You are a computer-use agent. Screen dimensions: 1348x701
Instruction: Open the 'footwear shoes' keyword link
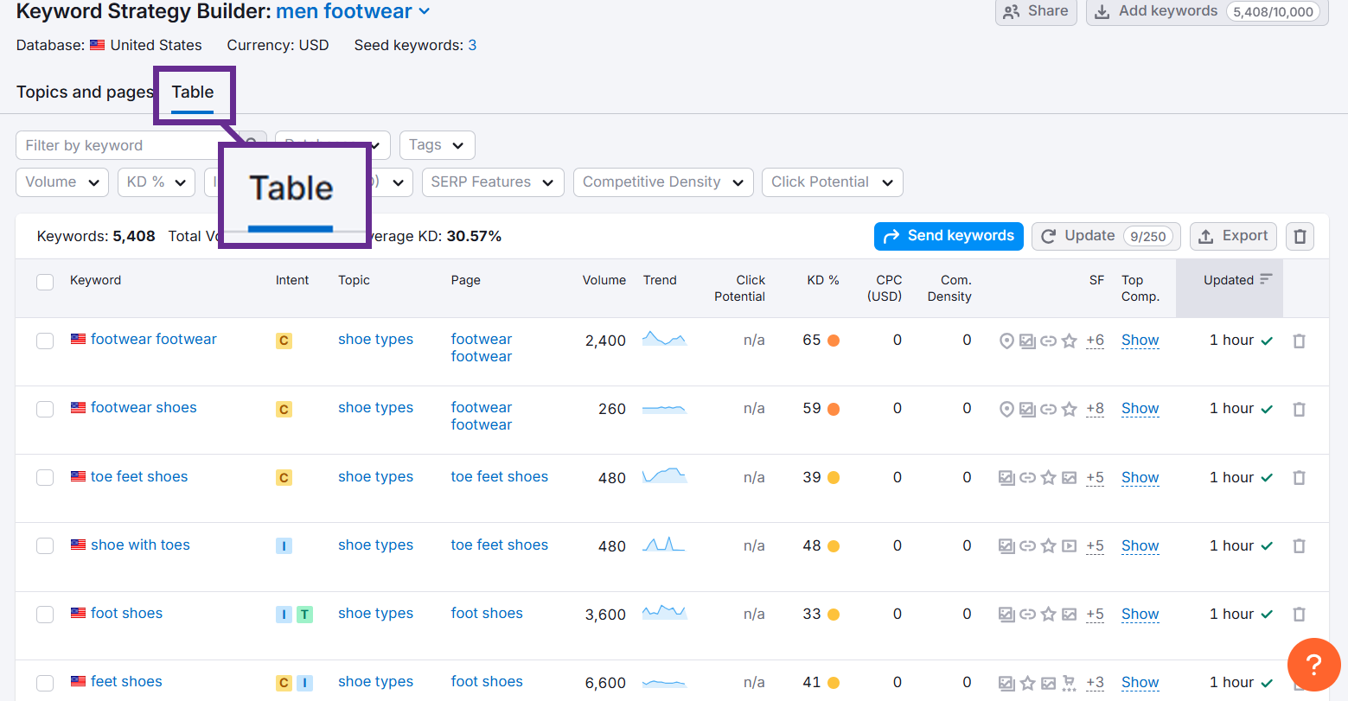click(x=144, y=407)
